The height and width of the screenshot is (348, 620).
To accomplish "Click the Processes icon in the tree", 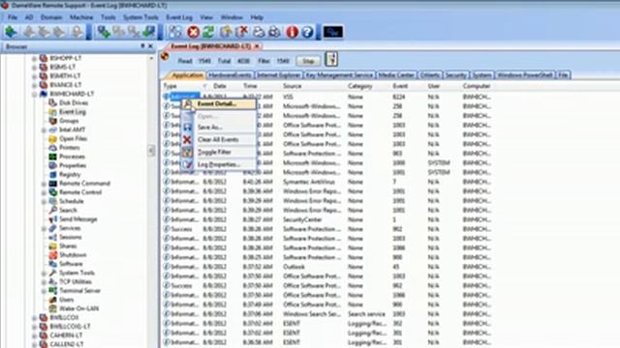I will click(x=52, y=157).
